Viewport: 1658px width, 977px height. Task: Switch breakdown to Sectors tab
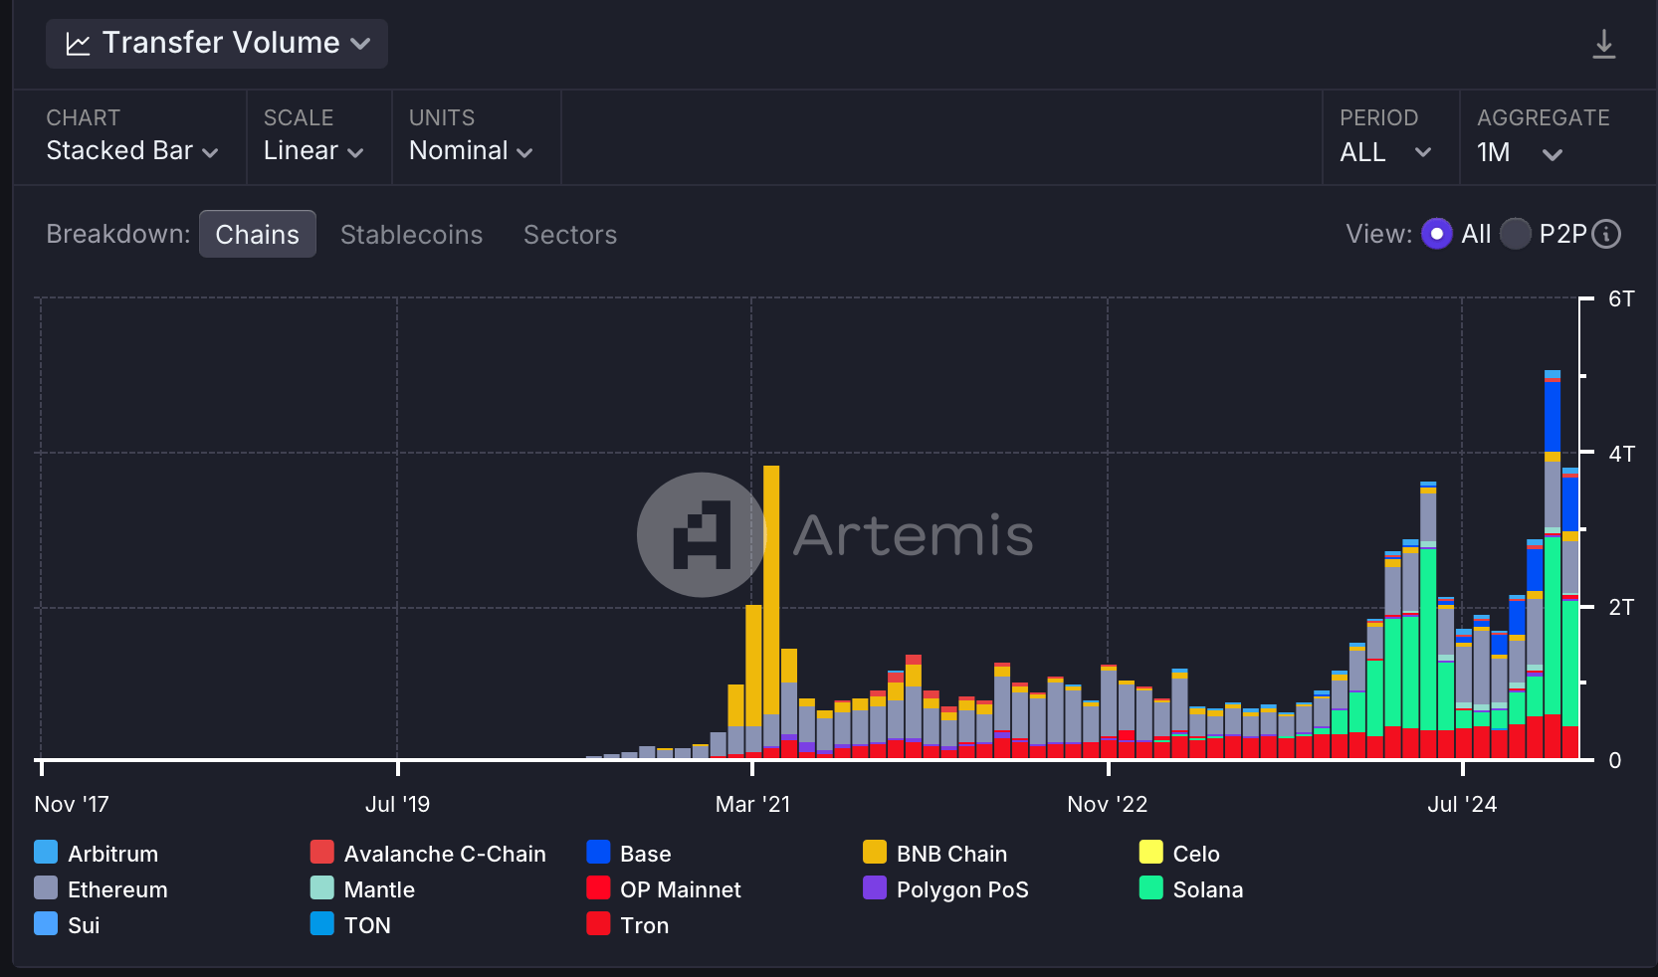570,235
